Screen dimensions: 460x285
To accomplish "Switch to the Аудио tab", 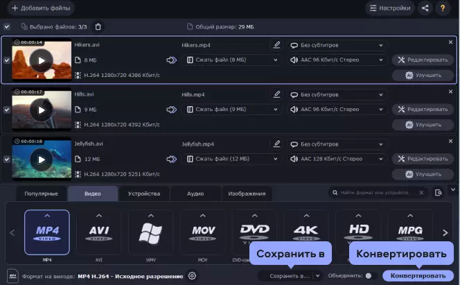I will point(195,193).
